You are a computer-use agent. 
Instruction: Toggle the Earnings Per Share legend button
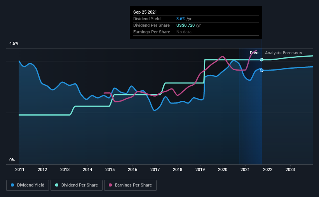point(130,185)
